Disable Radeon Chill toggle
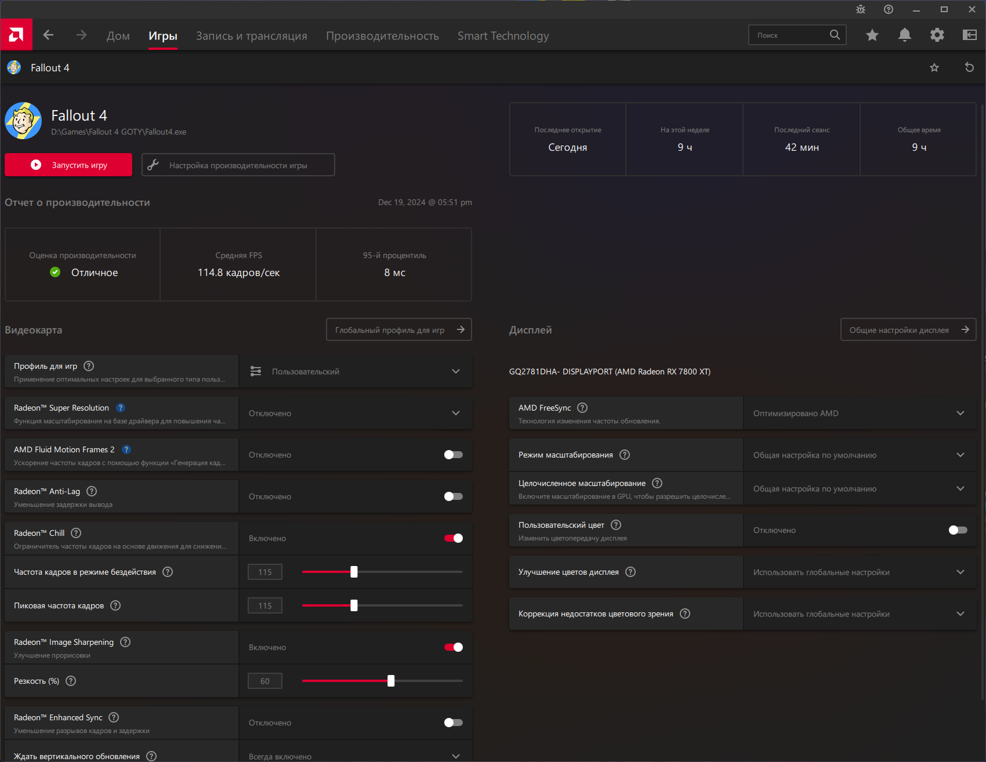Screen dimensions: 986x762 tap(454, 538)
